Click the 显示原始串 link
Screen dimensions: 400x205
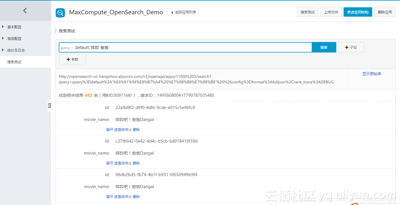[372, 74]
